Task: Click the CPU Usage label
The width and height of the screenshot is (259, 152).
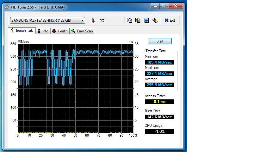Action: click(153, 126)
